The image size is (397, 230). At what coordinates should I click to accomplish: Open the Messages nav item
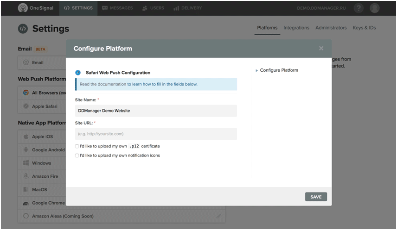click(x=117, y=8)
